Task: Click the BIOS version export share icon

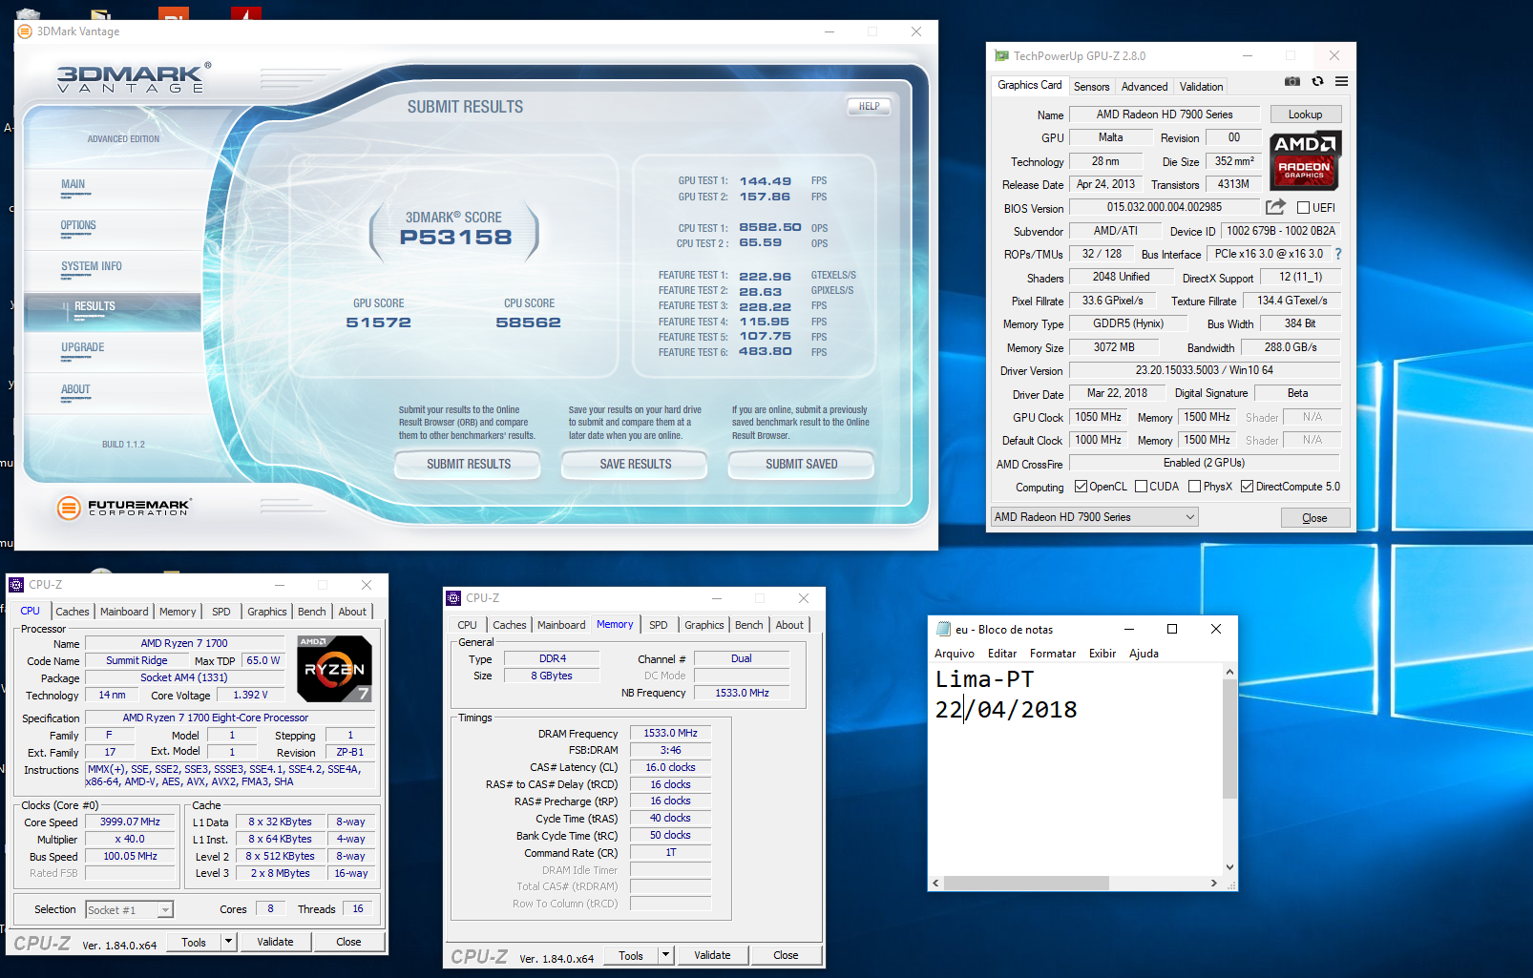Action: [x=1275, y=207]
